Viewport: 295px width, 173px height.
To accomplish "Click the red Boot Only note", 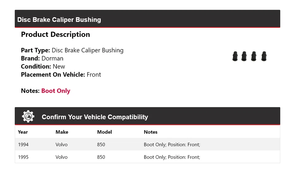I will click(56, 91).
